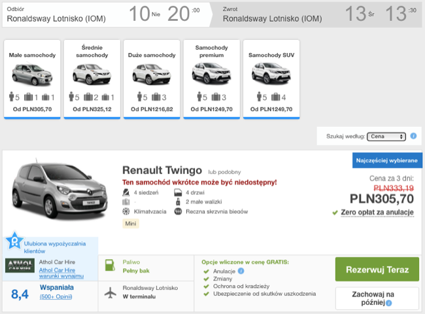
Task: Click the car image on Samochody premium card
Action: pos(211,73)
